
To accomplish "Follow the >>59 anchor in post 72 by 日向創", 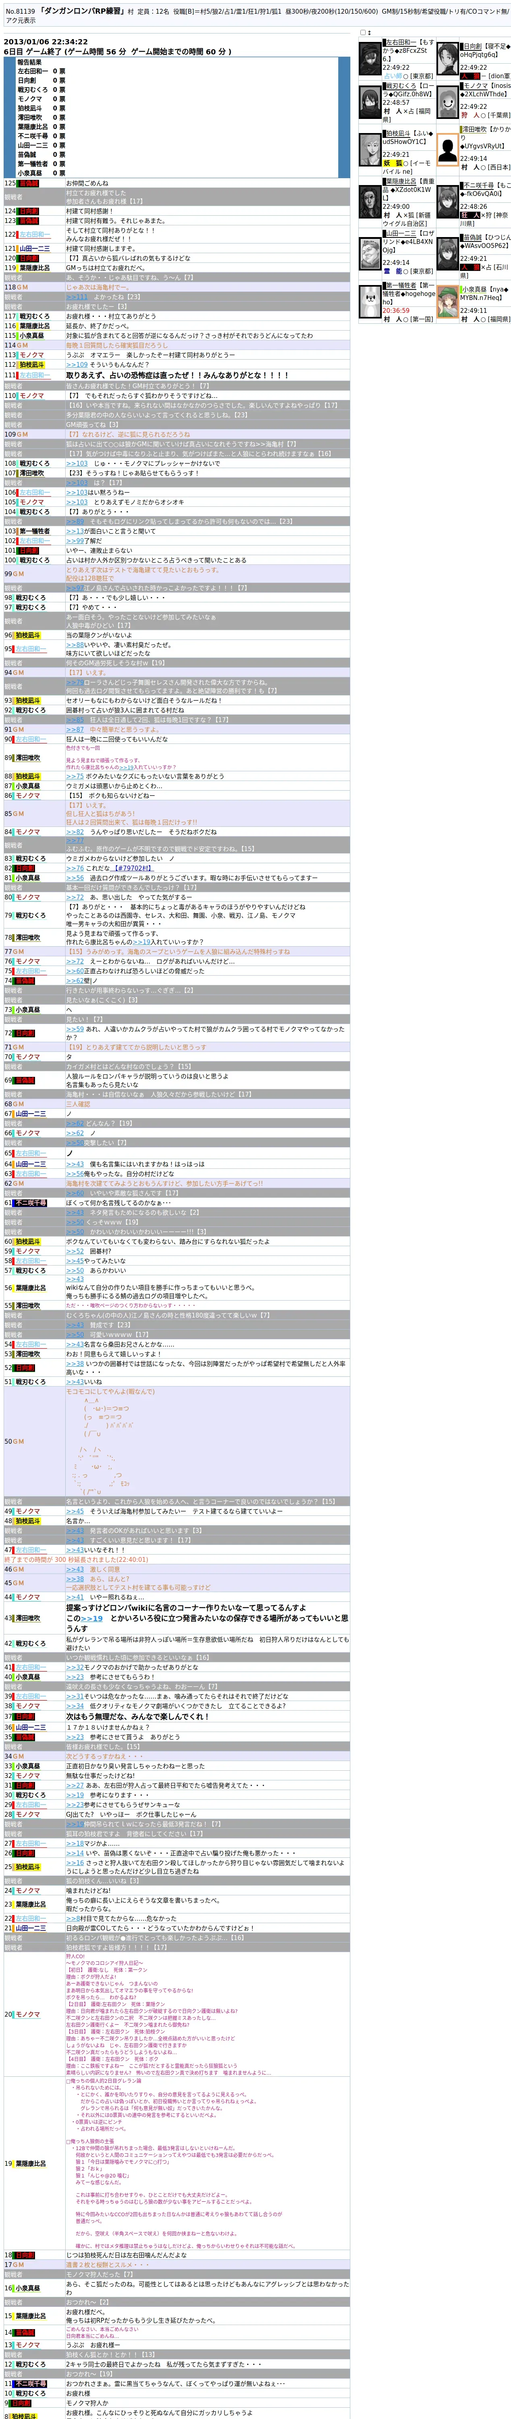I will (74, 1029).
